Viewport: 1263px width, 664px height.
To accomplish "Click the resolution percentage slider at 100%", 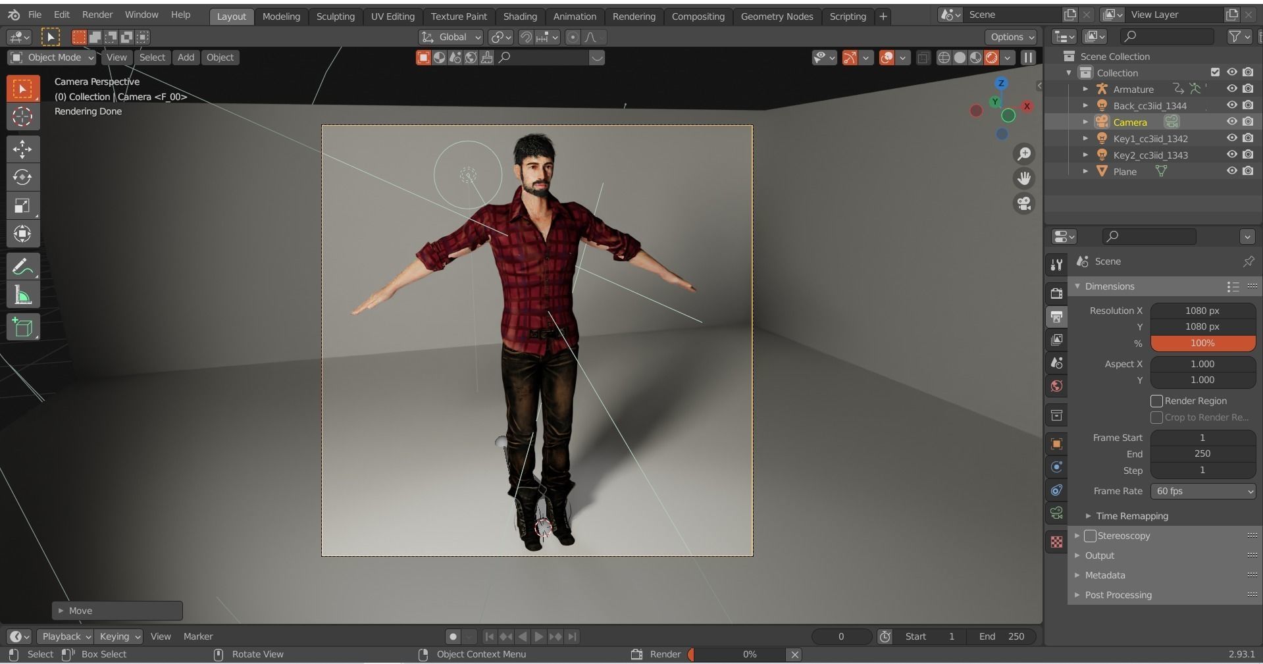I will (1202, 343).
